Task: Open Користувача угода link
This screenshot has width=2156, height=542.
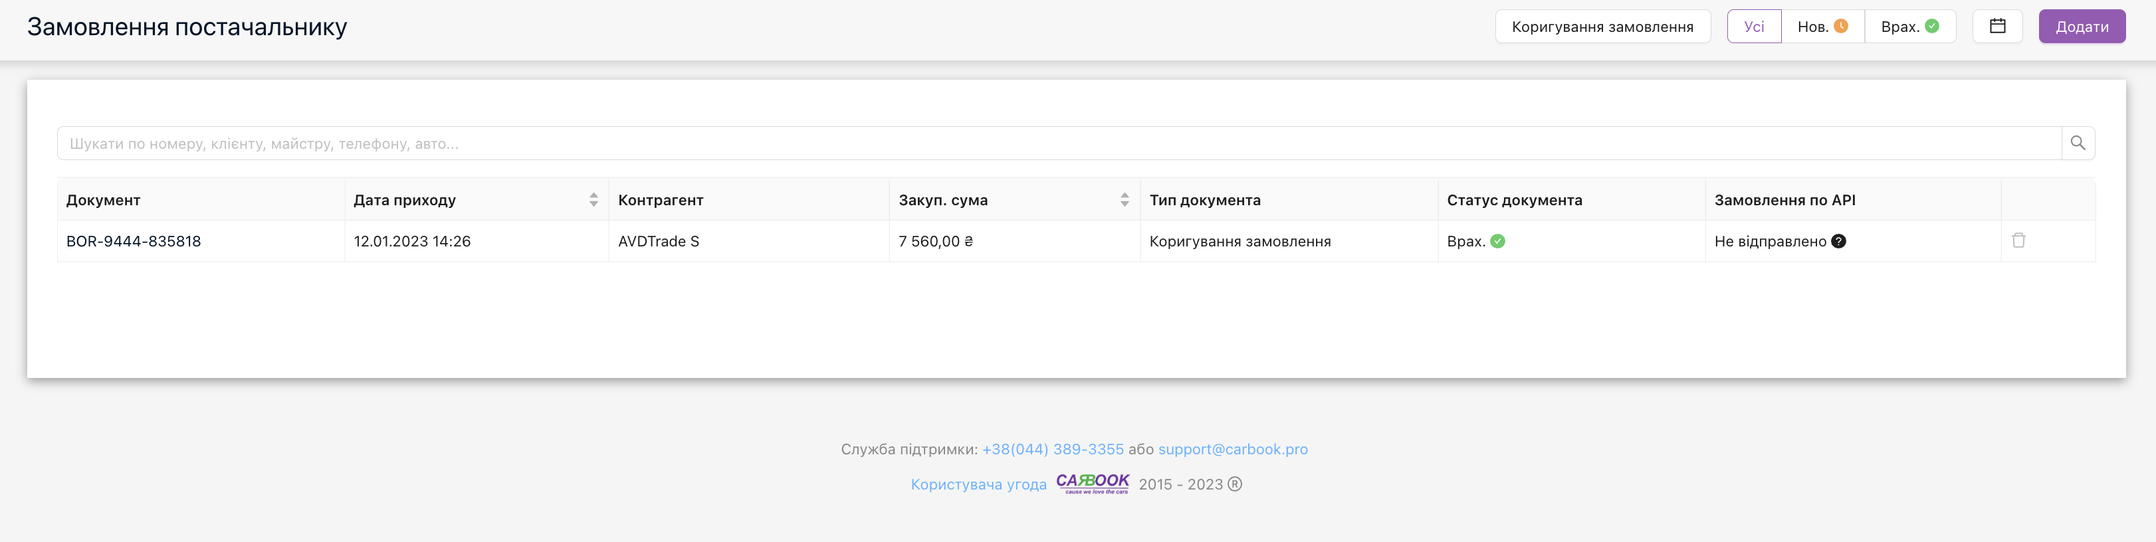Action: point(978,484)
